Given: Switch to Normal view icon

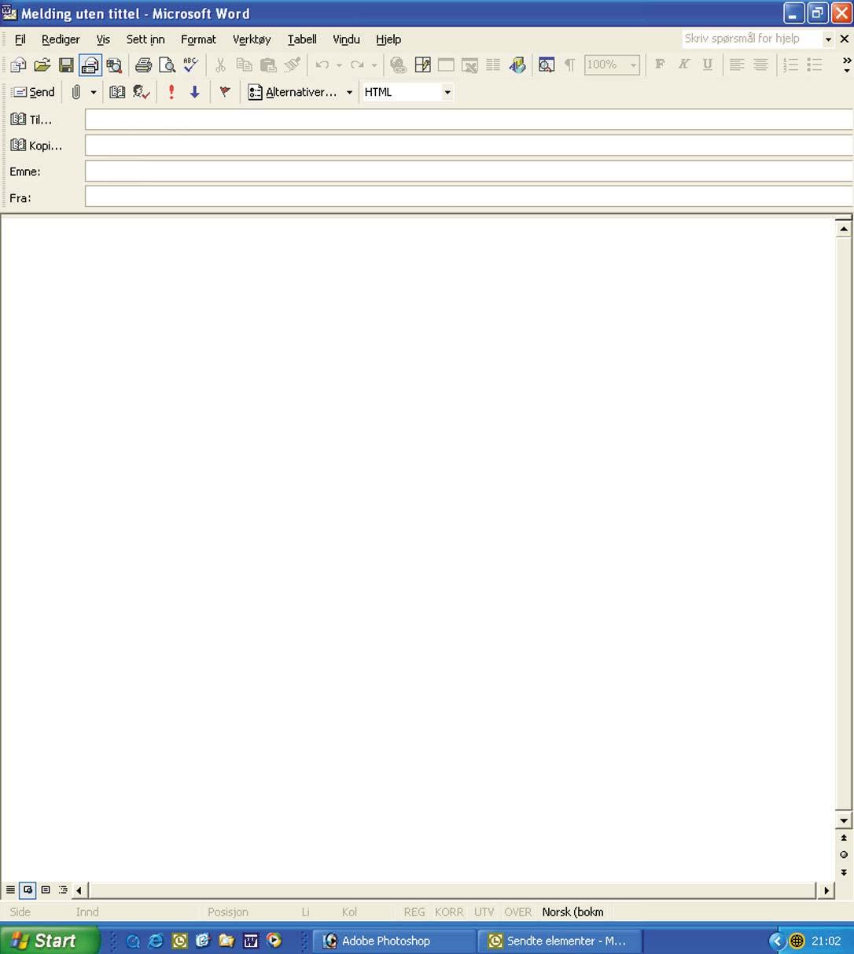Looking at the screenshot, I should [10, 890].
